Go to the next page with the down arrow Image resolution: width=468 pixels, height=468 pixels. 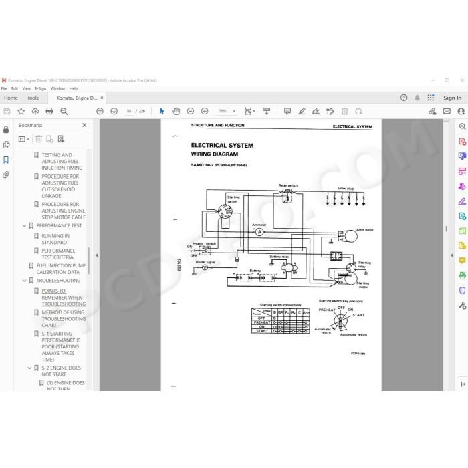click(114, 112)
